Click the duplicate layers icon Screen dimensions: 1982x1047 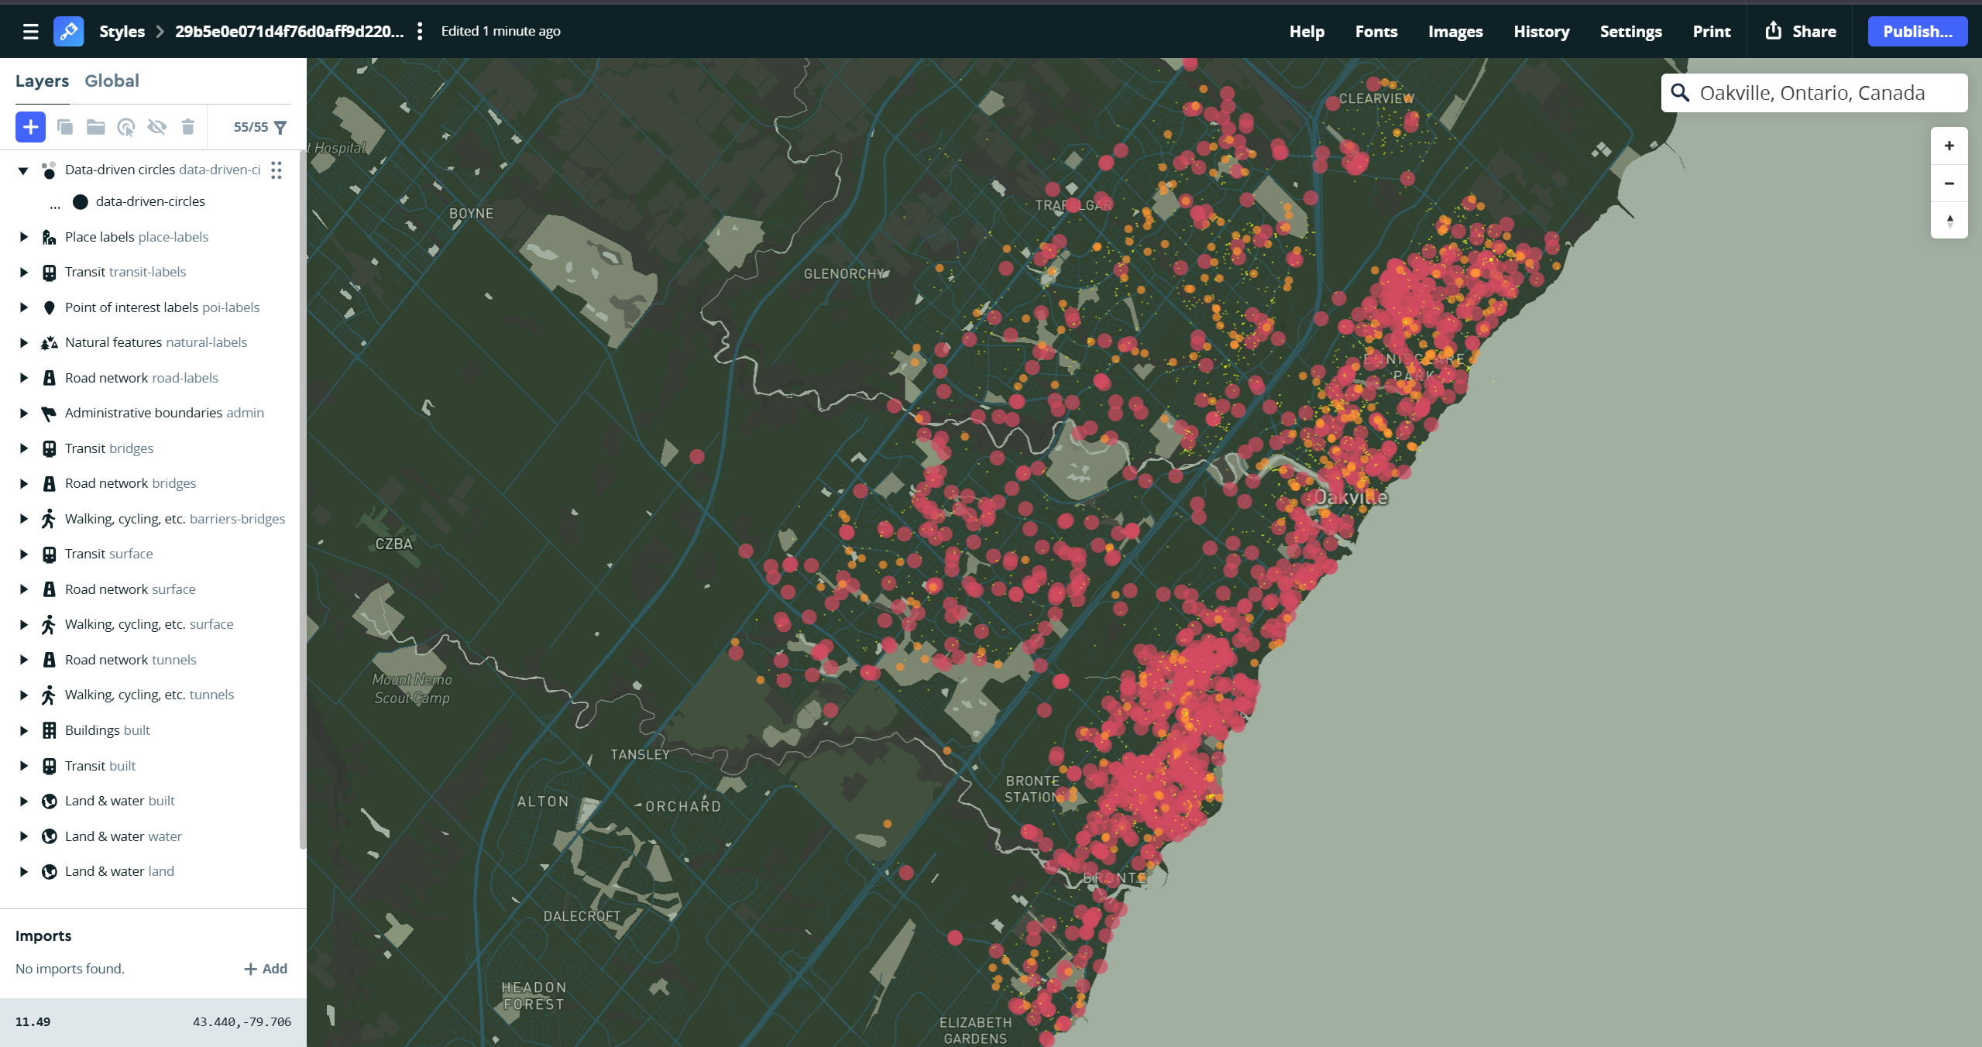(65, 127)
